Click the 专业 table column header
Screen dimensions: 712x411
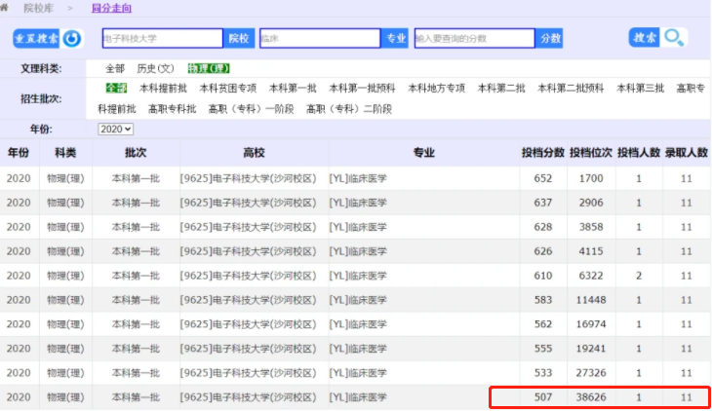[423, 153]
